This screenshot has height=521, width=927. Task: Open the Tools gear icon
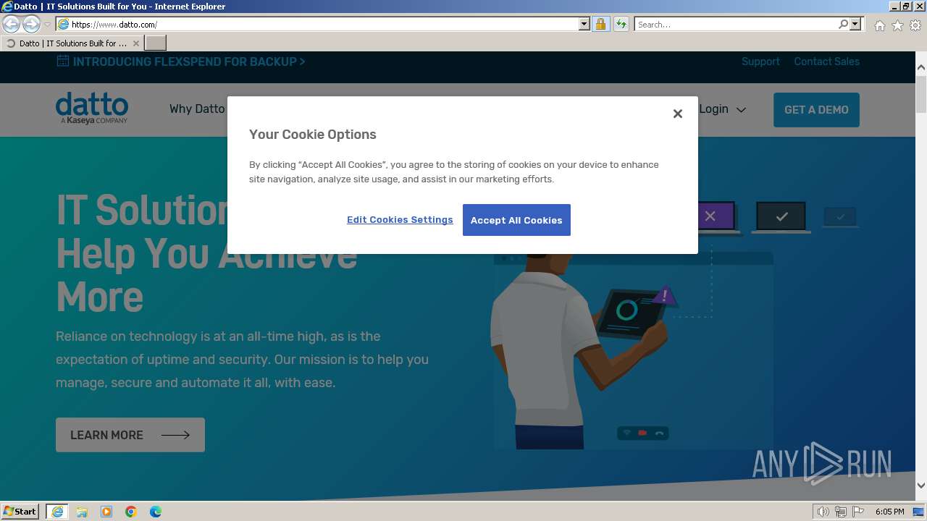[x=915, y=25]
